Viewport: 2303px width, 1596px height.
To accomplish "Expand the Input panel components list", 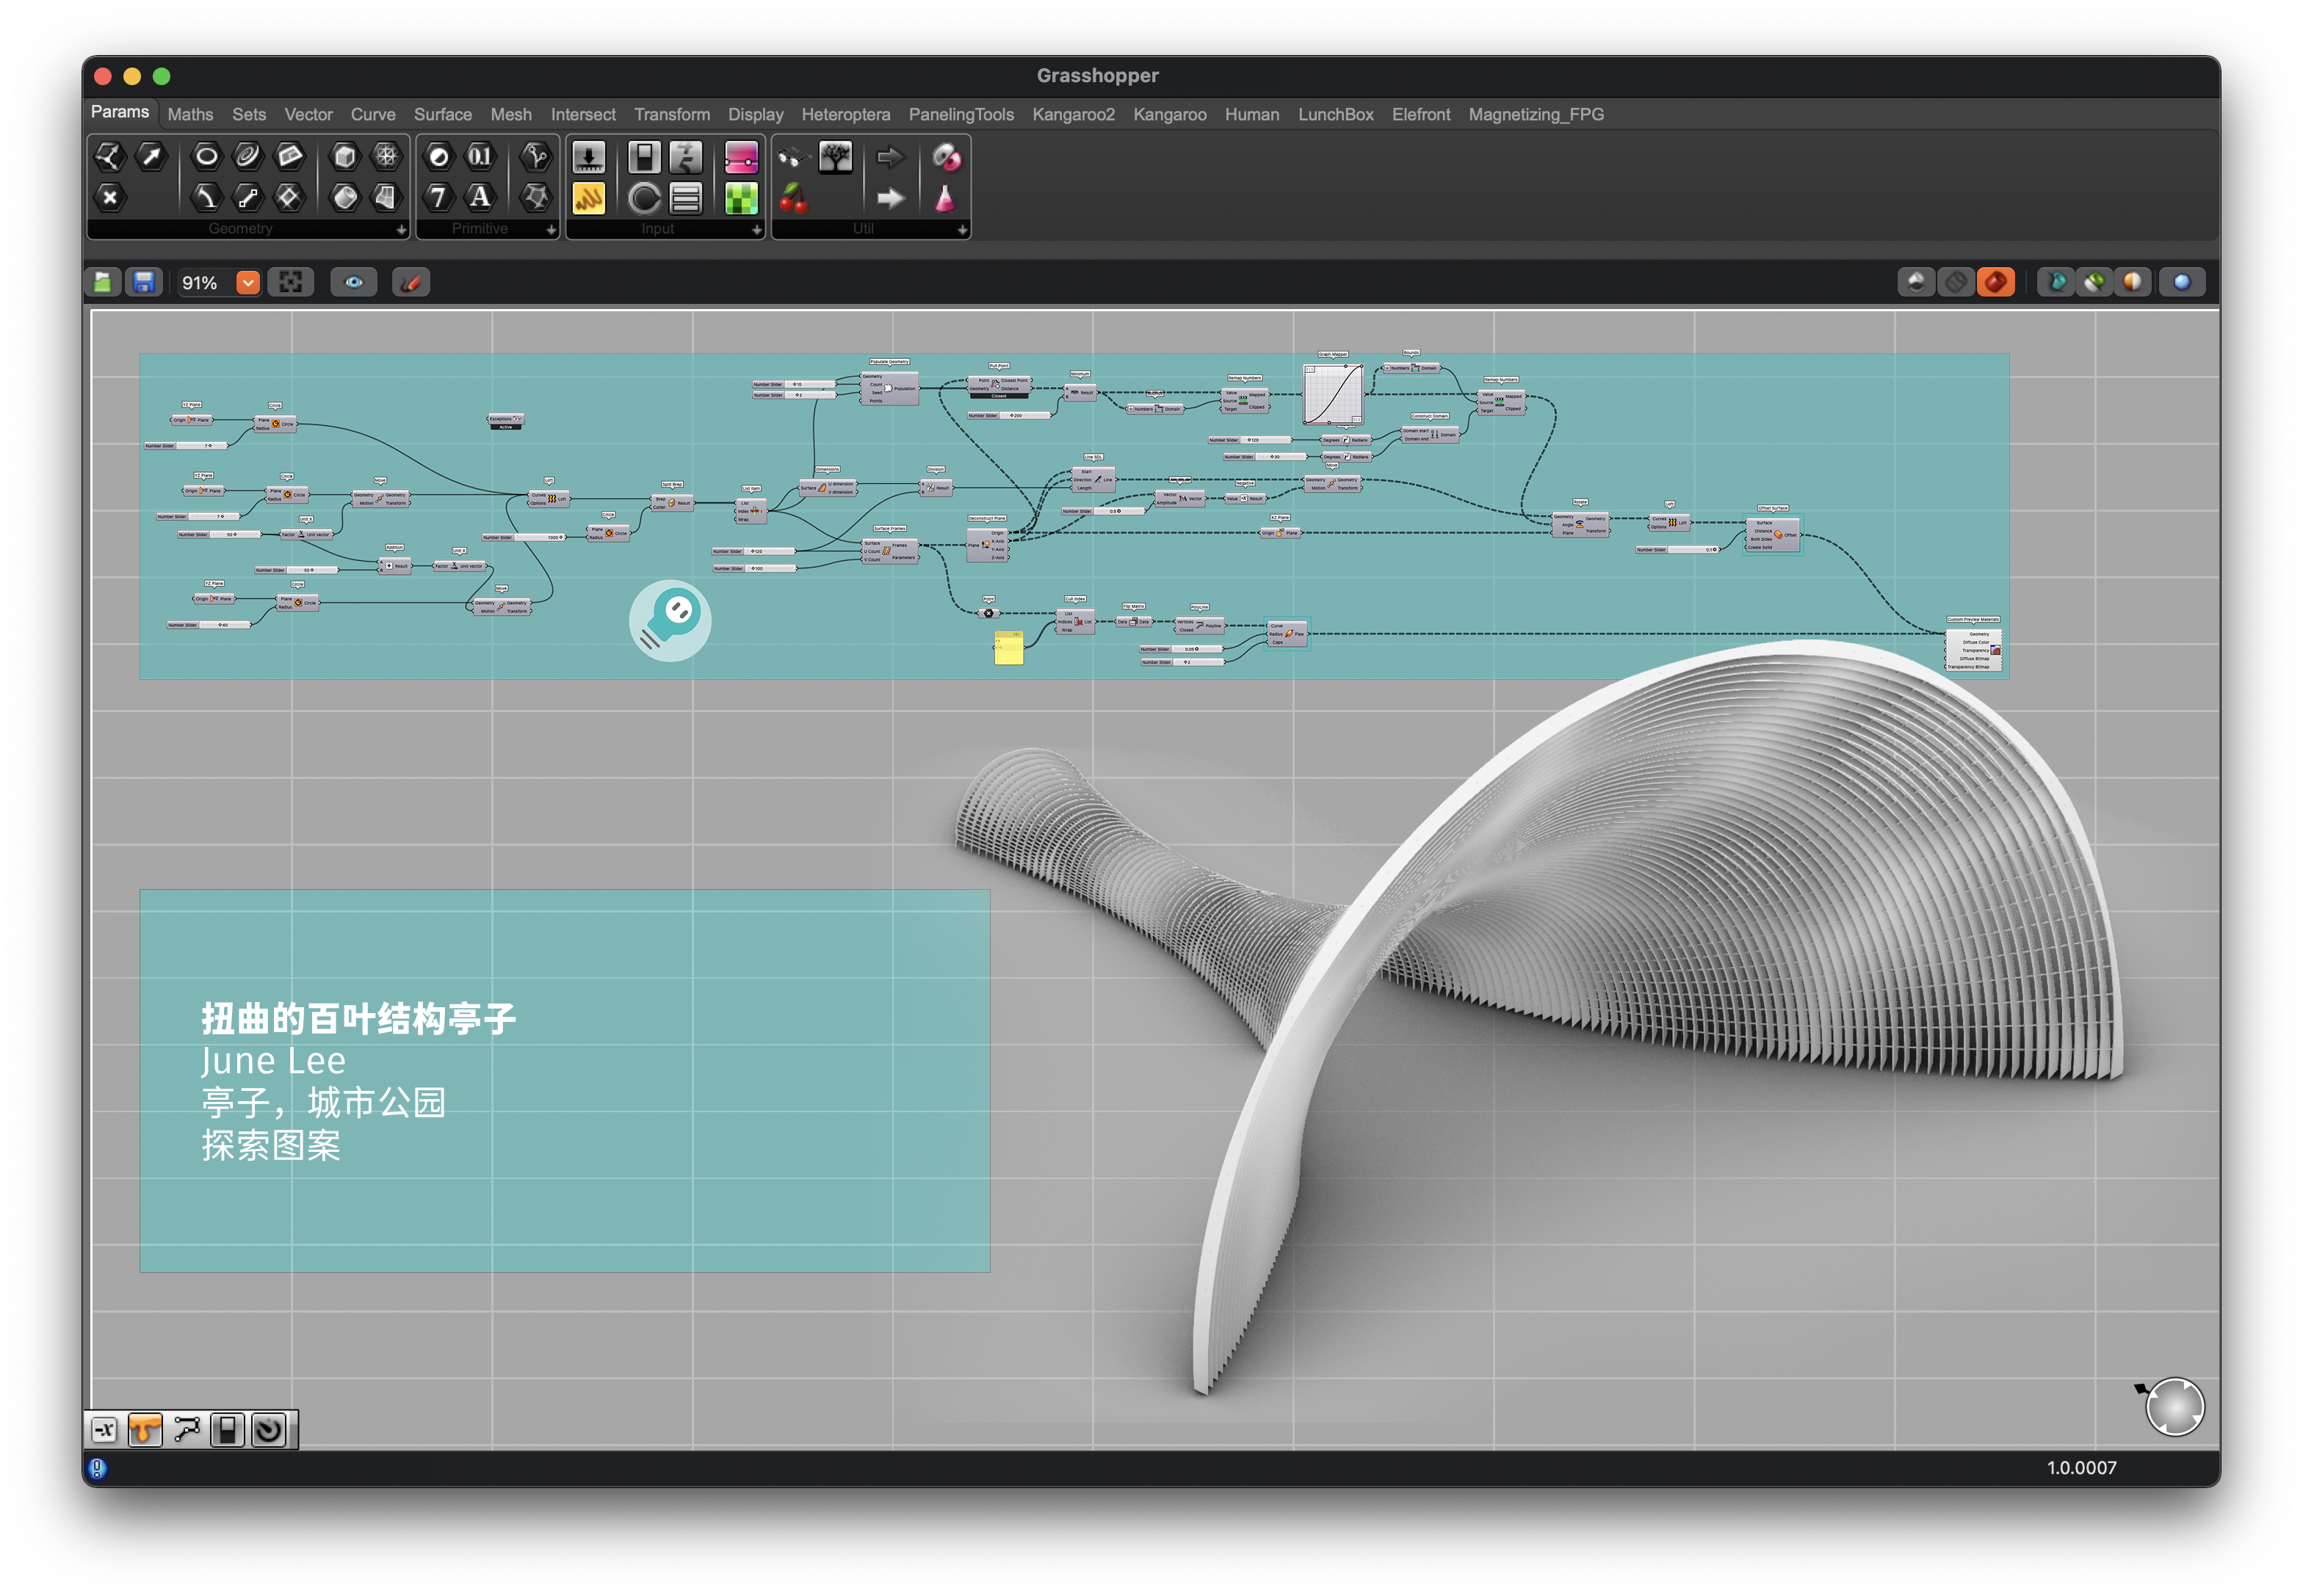I will tap(756, 230).
